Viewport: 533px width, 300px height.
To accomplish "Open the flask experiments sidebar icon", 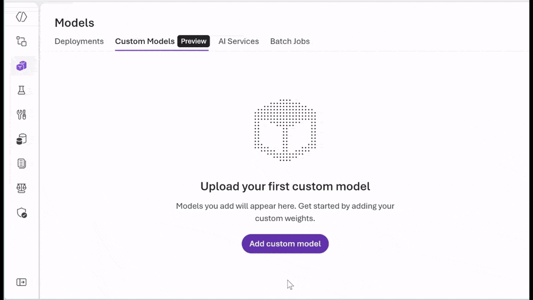I will coord(22,90).
